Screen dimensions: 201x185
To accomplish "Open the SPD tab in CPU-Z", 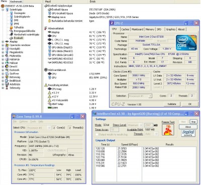I will click(159, 29).
